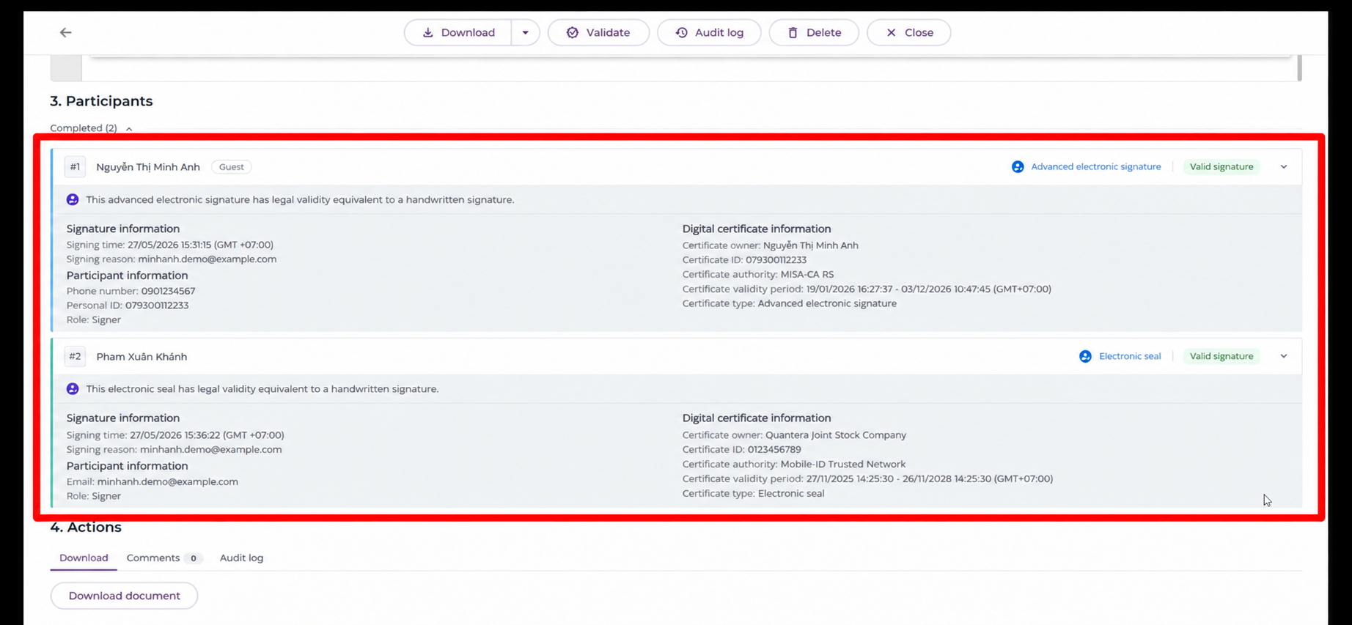The width and height of the screenshot is (1352, 625).
Task: Collapse Nguyễn Thị Minh Anh's signature details
Action: tap(1284, 167)
